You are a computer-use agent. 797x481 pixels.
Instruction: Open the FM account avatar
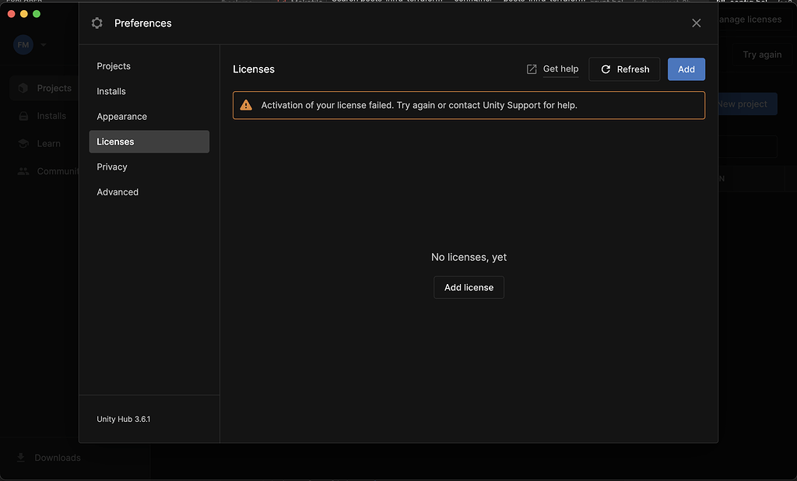tap(23, 45)
